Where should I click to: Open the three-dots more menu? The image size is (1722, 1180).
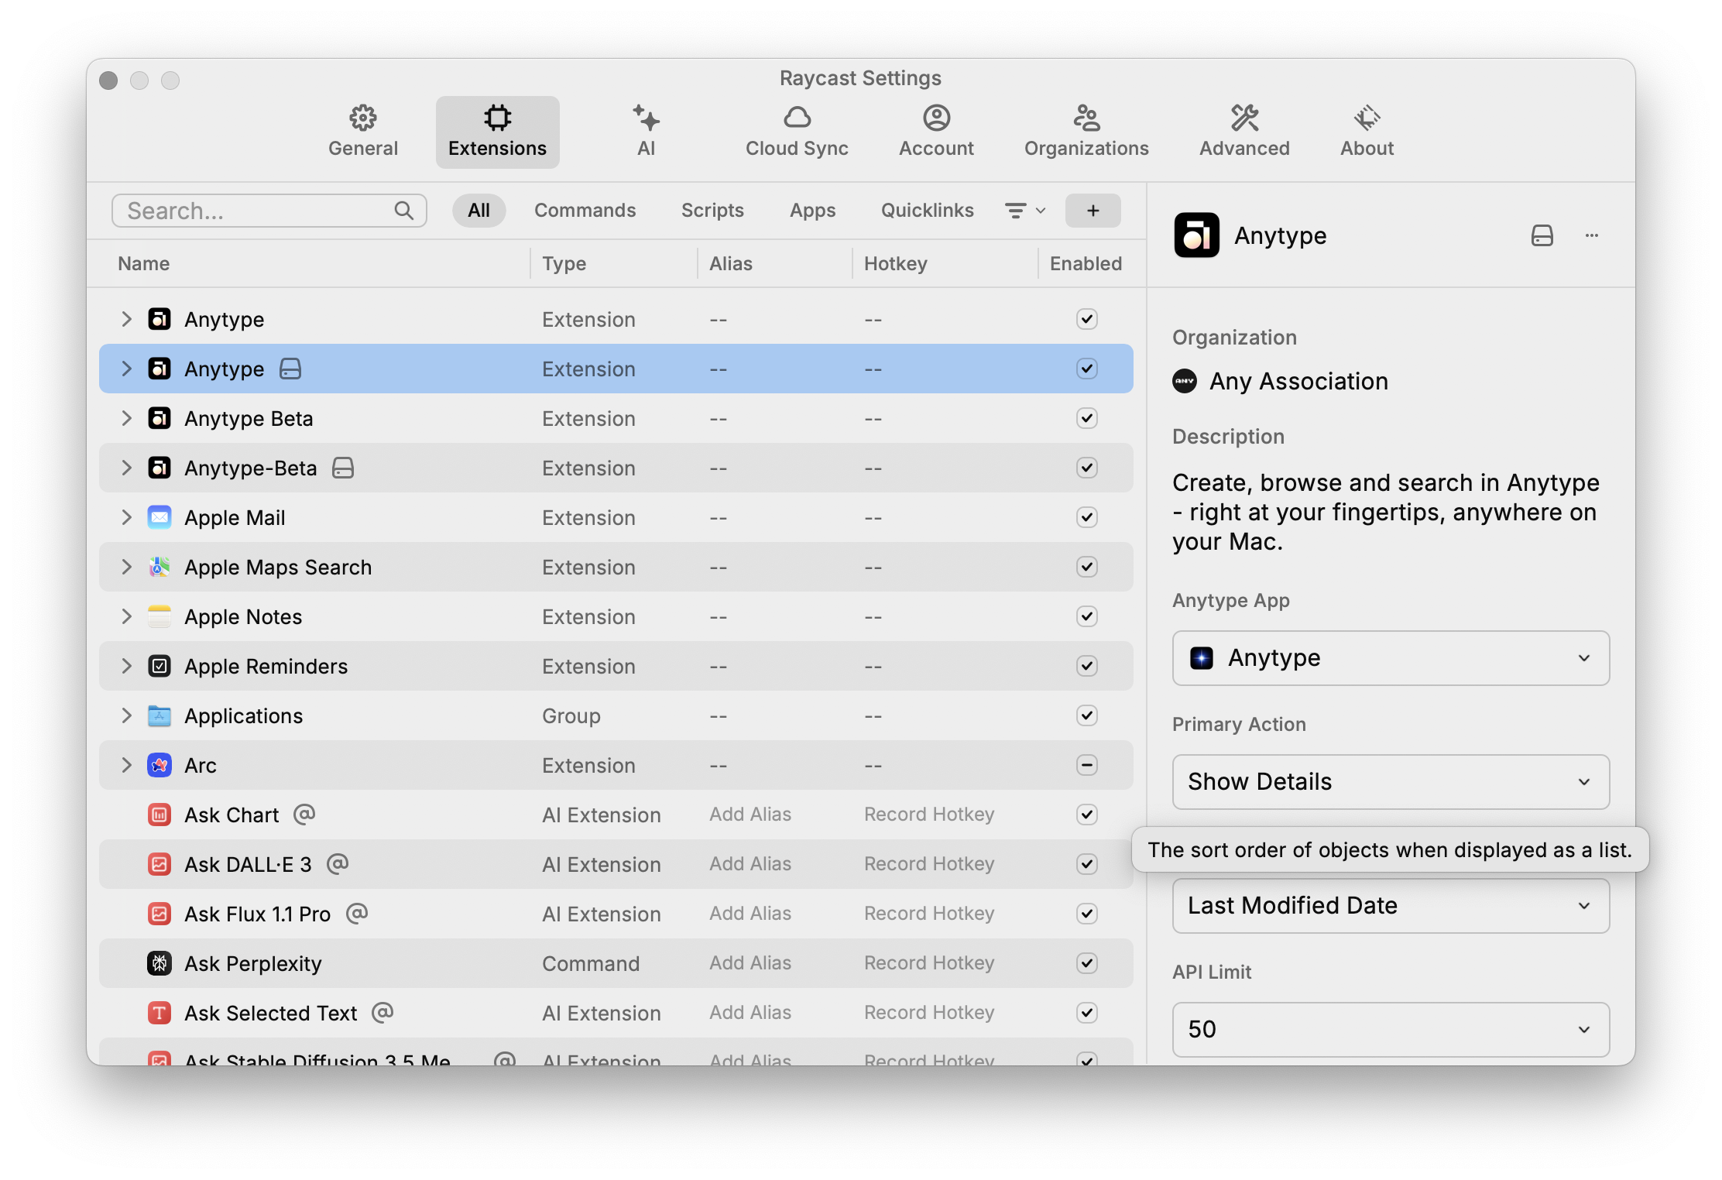1591,235
